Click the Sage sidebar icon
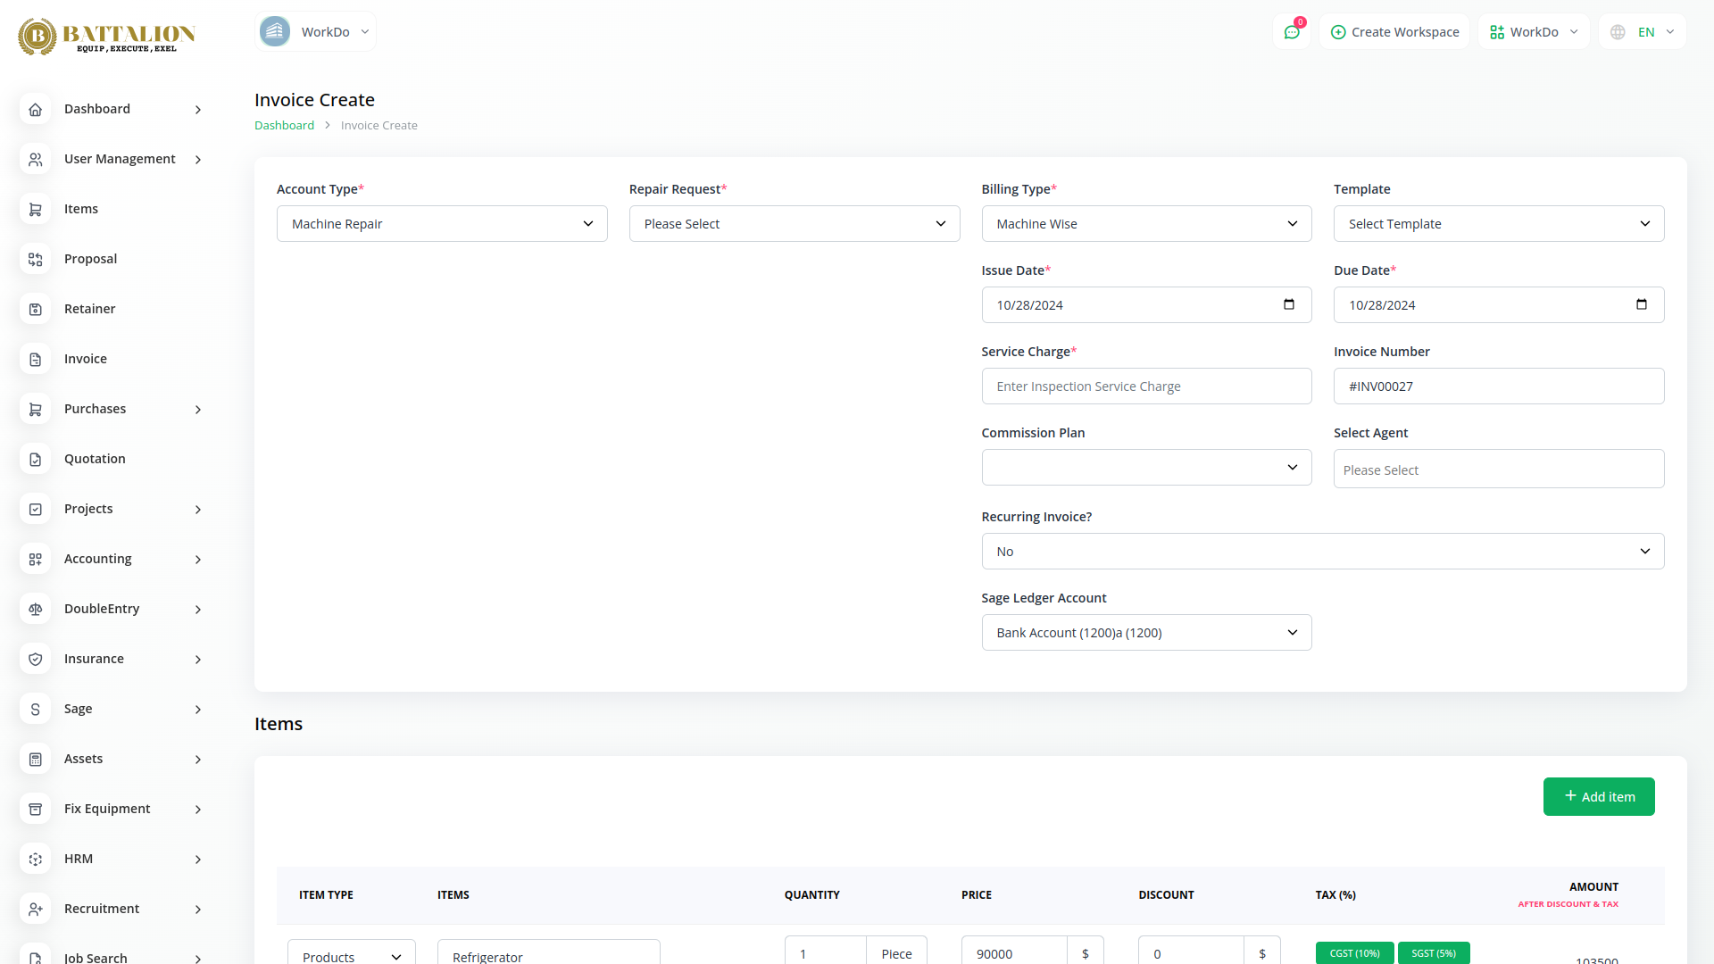Viewport: 1714px width, 964px height. pos(36,709)
